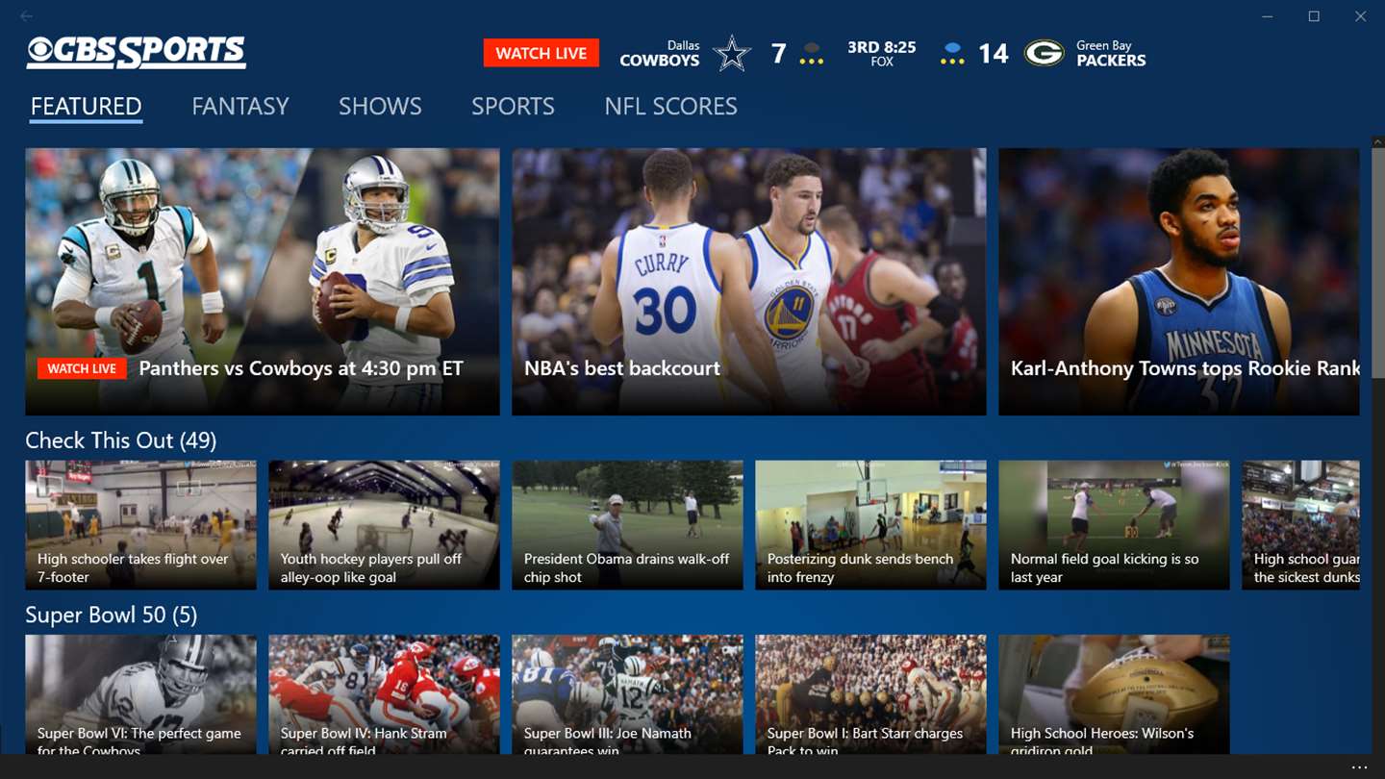Open Panthers vs Cowboys featured story
Screen dimensions: 1385x779
263,282
